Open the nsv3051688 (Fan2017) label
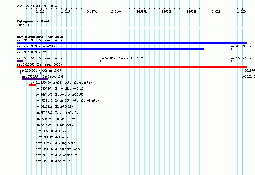Screen dimensions: 255x175 pyautogui.click(x=53, y=161)
